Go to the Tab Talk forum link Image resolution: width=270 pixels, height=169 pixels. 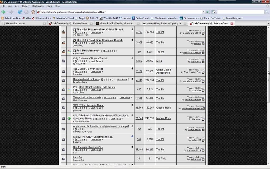161,159
